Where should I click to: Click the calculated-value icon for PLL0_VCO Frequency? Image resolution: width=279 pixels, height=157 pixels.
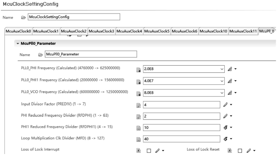(x=138, y=93)
